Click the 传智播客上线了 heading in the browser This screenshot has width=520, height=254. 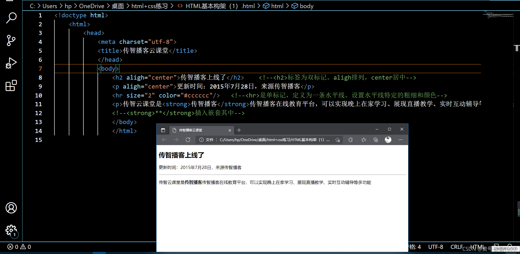click(x=181, y=155)
